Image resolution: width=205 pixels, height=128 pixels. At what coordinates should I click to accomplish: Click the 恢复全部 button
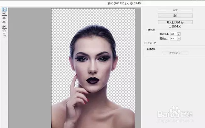175,53
